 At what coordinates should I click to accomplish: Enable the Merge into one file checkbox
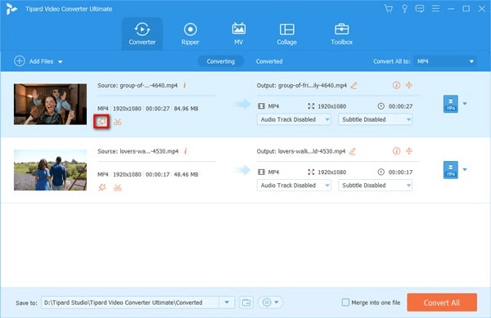point(345,302)
